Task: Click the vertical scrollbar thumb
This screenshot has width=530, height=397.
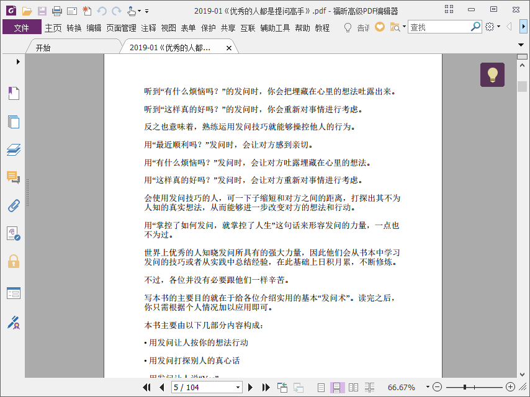Action: coord(522,86)
